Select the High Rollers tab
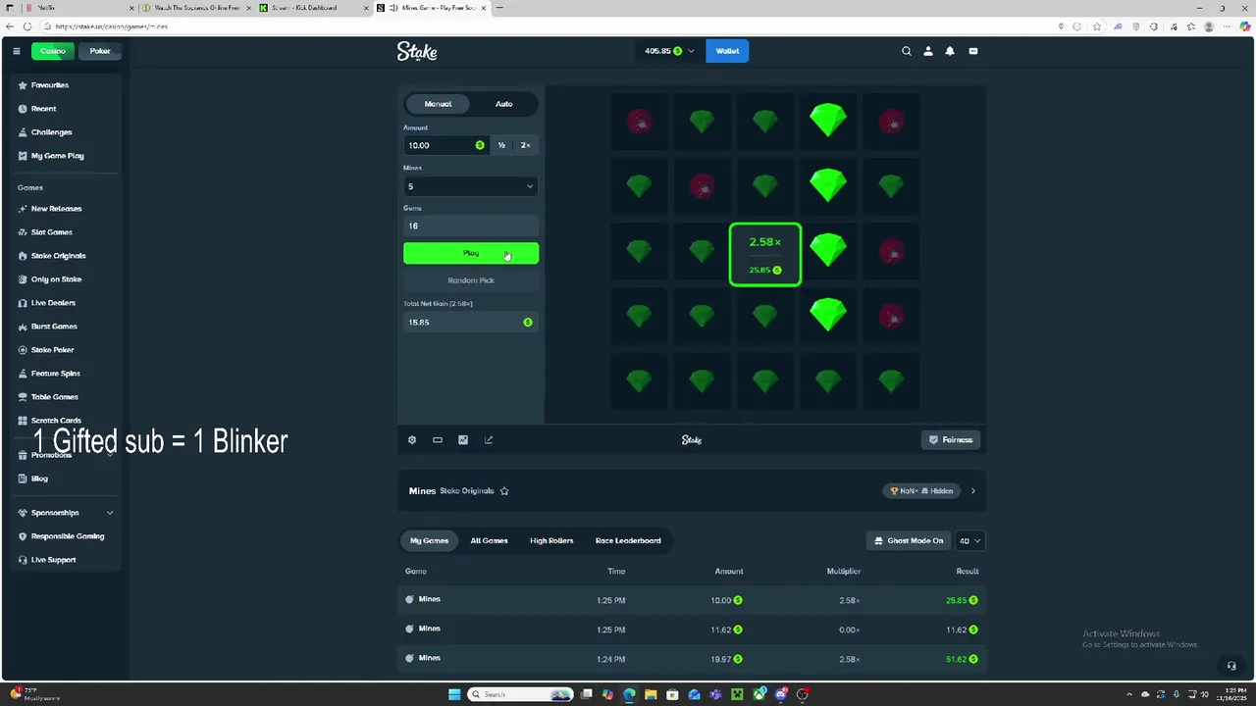This screenshot has height=706, width=1256. pos(551,540)
